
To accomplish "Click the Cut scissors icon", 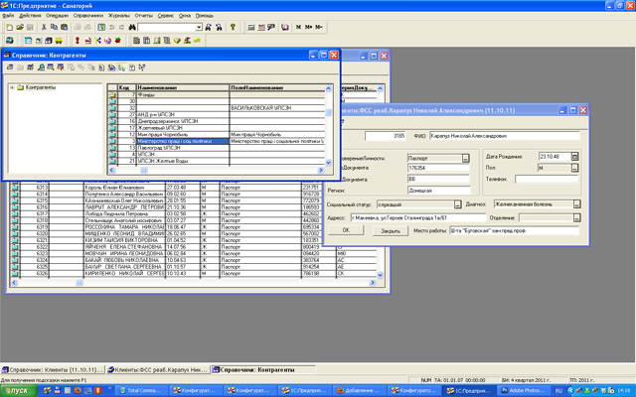I will pos(44,27).
